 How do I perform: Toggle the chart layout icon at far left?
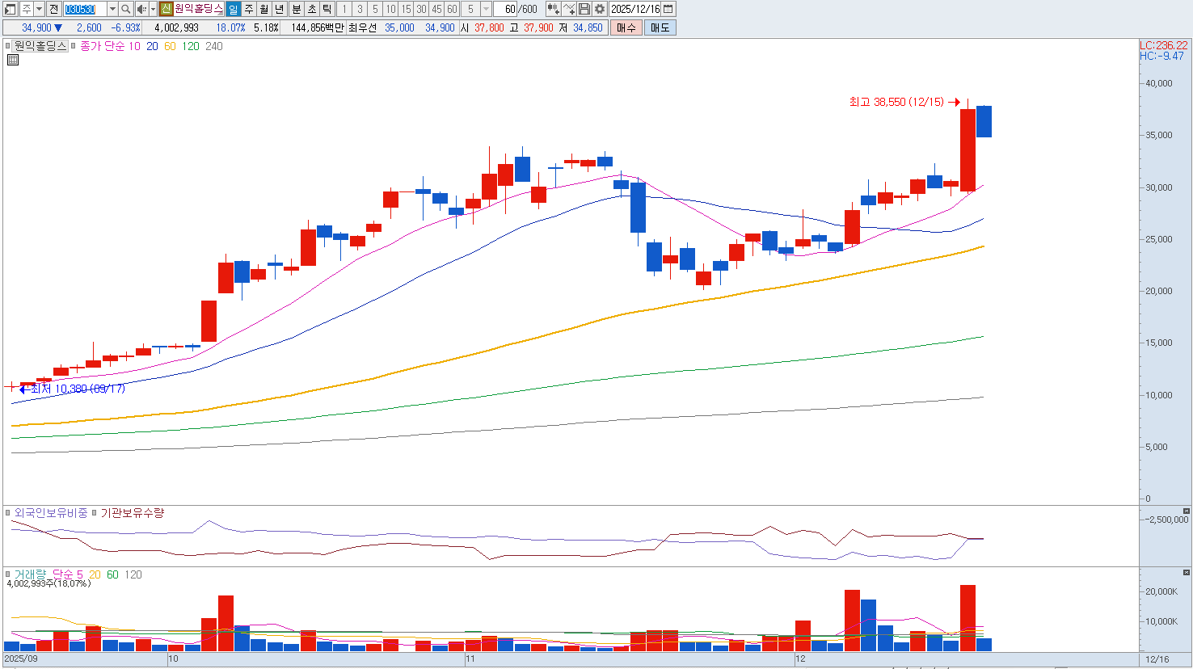click(11, 9)
